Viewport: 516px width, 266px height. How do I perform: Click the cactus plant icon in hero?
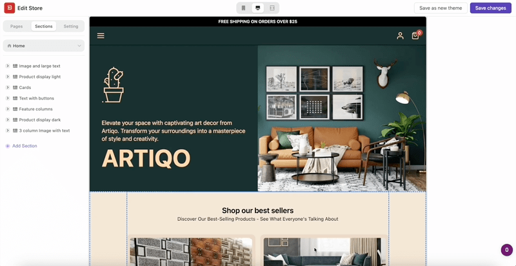click(x=113, y=85)
